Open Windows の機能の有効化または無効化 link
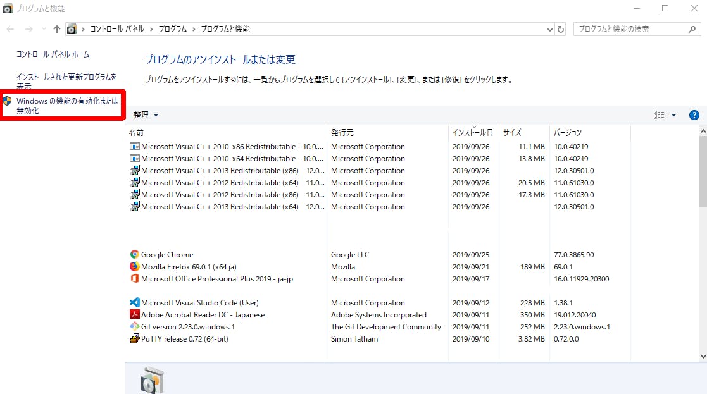This screenshot has height=394, width=707. 67,106
